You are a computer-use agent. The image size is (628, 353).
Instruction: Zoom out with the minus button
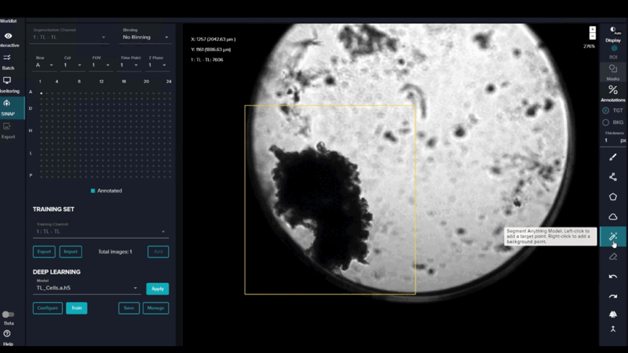pyautogui.click(x=593, y=36)
